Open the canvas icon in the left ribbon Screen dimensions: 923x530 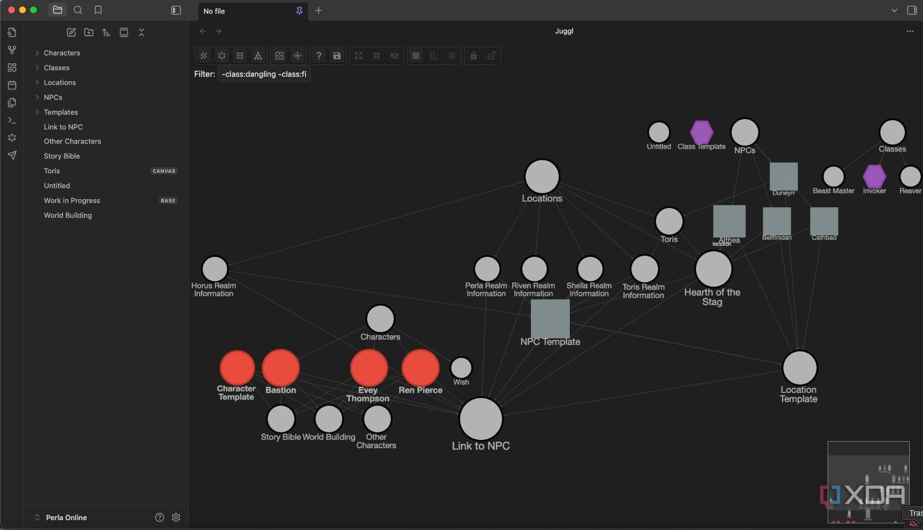(12, 67)
